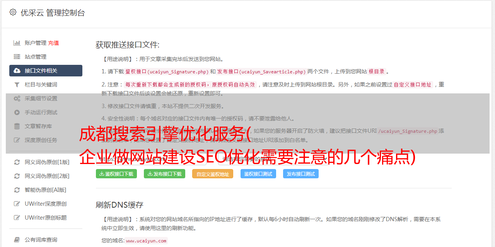Click the edit icon for 深度原创任务

(x=17, y=140)
